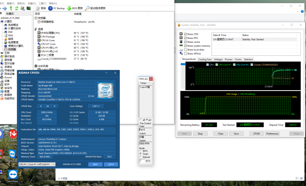The width and height of the screenshot is (306, 186).
Task: Click Stop in System Stability Test
Action: (200, 134)
